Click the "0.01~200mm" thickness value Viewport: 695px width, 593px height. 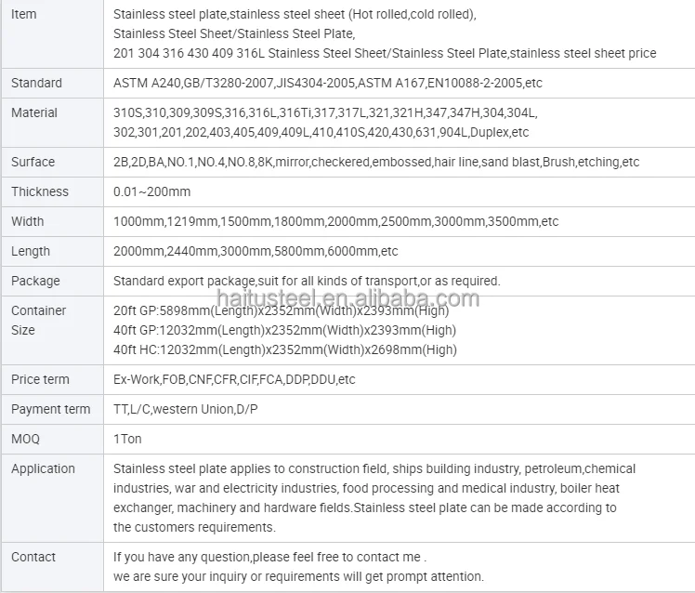[x=151, y=191]
